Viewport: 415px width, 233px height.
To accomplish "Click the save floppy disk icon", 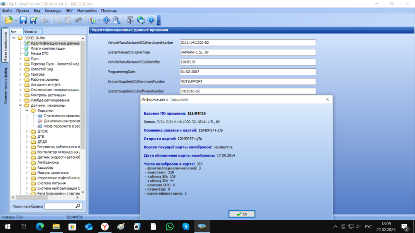I will [x=23, y=20].
